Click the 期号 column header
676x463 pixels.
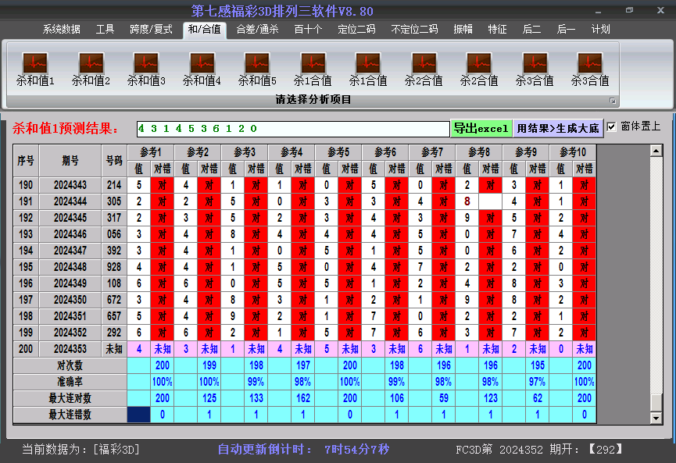pyautogui.click(x=70, y=161)
